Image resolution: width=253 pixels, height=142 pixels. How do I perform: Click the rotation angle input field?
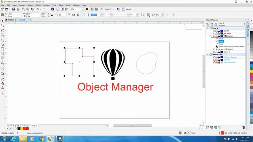click(62, 15)
